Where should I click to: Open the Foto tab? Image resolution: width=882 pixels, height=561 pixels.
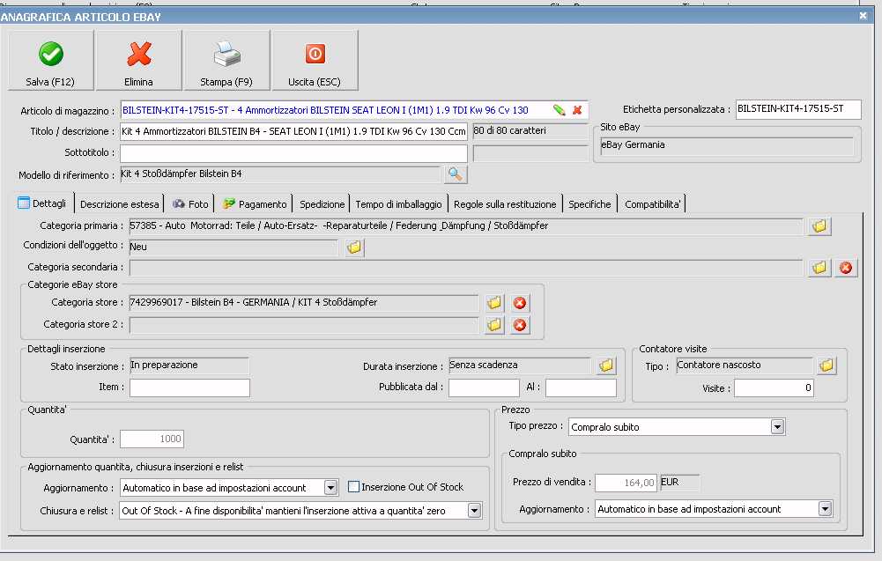point(190,204)
